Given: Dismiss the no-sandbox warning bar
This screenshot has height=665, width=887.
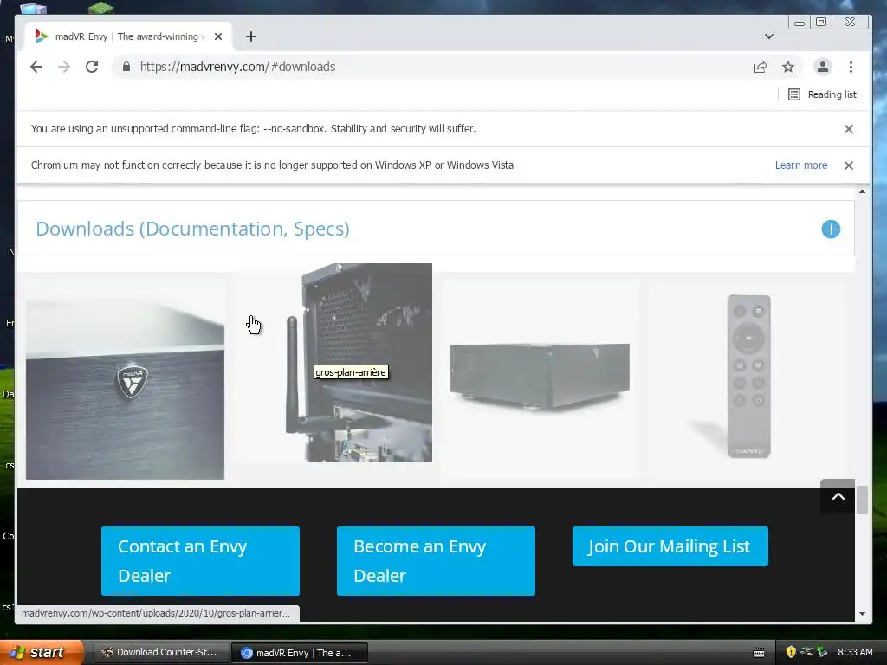Looking at the screenshot, I should [x=849, y=129].
